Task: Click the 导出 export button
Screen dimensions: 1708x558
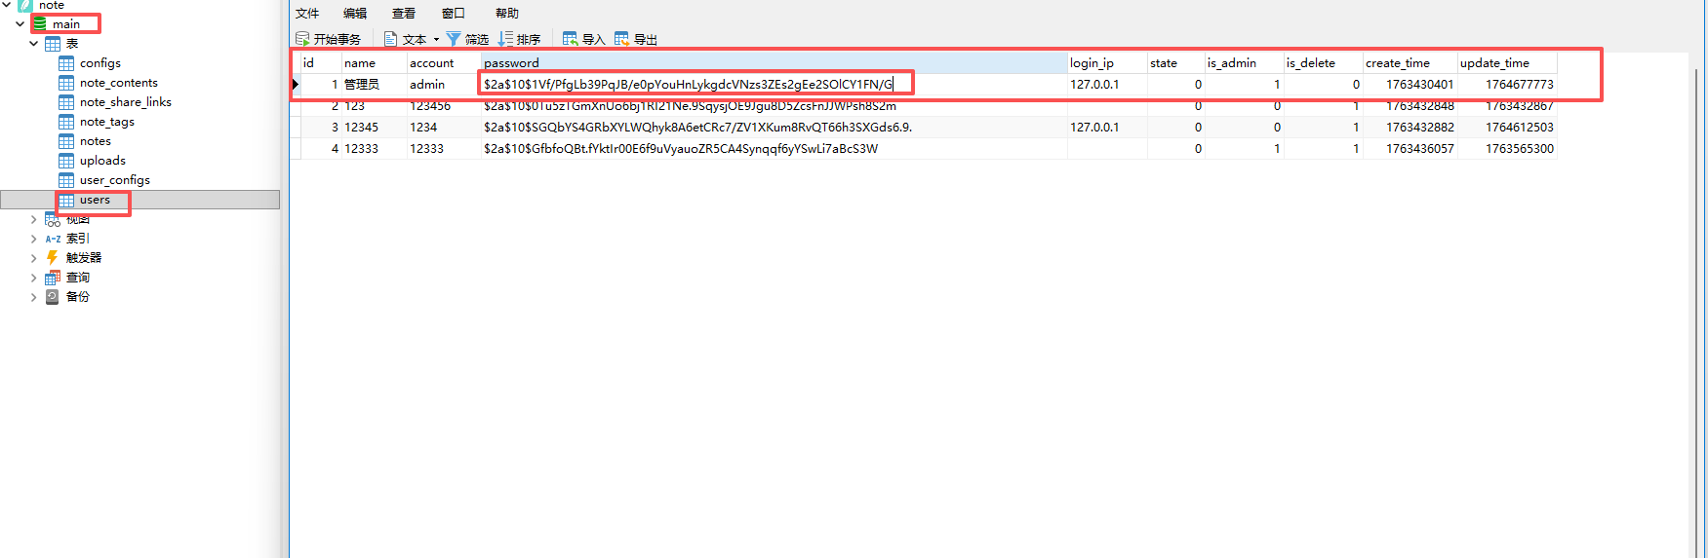Action: tap(636, 39)
